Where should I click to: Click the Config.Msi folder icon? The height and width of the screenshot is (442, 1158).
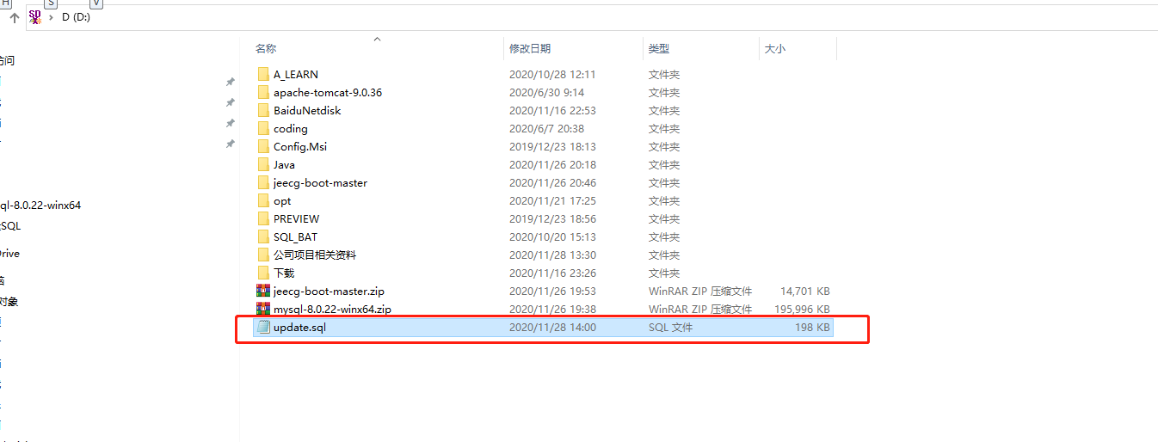point(263,146)
